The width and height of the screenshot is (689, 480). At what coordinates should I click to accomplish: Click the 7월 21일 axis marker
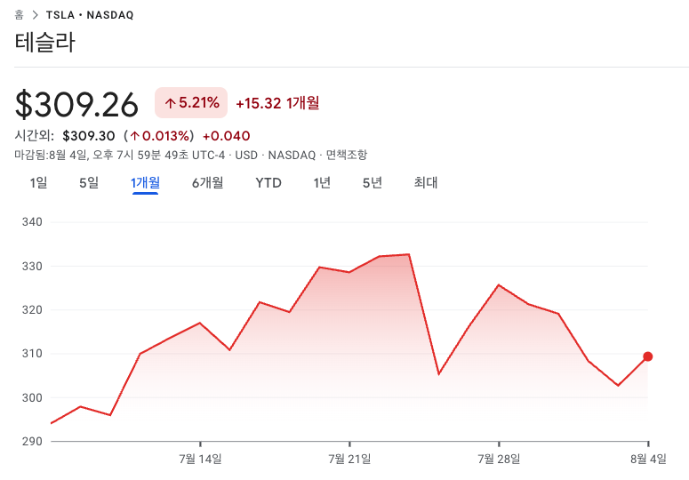point(349,459)
